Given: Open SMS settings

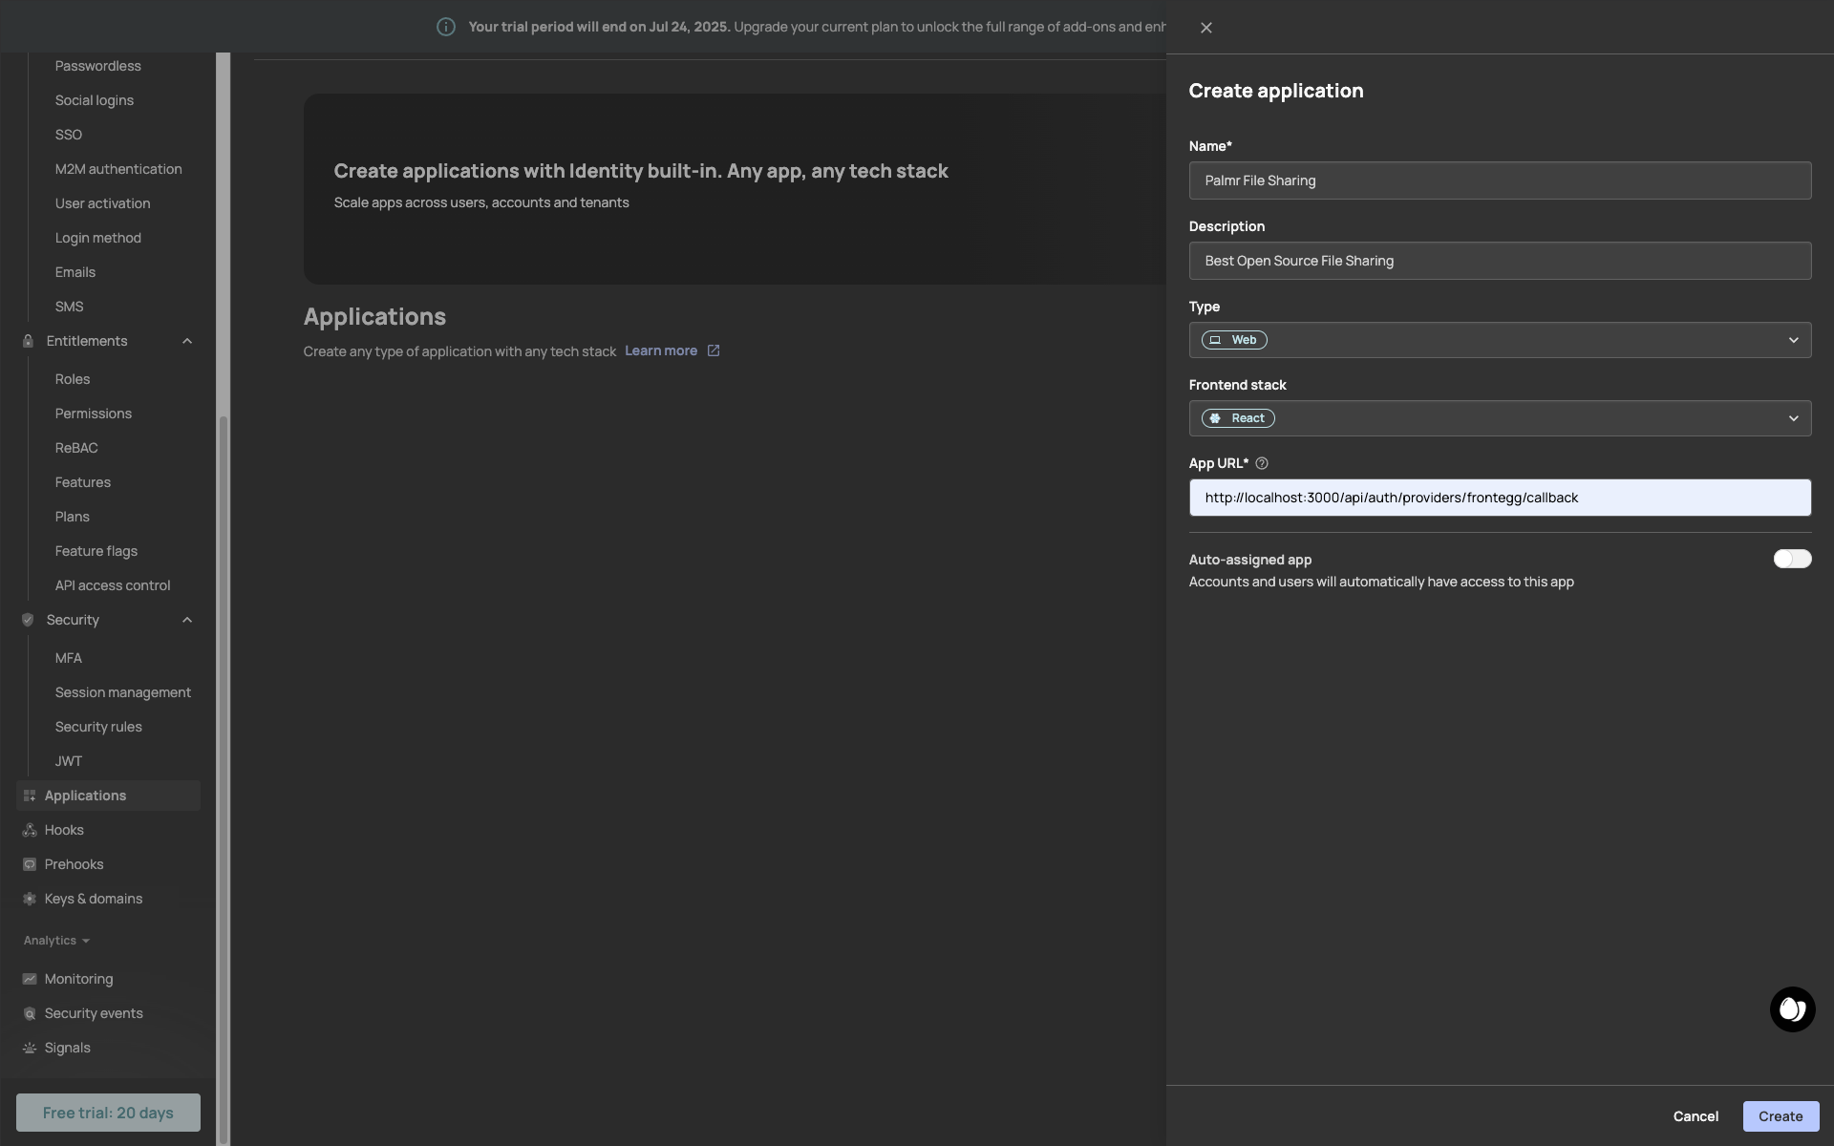Looking at the screenshot, I should (x=70, y=307).
